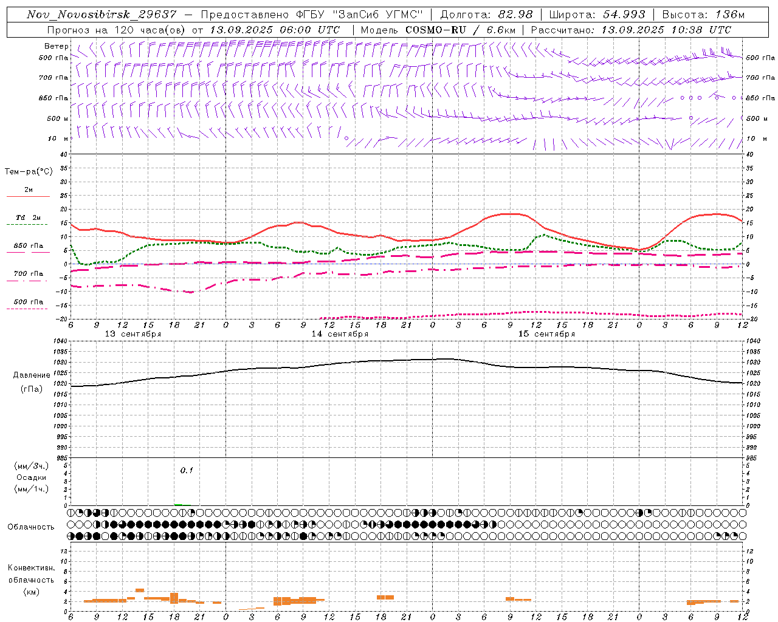
Task: Click the text 'Предоставлено ФГБУ "ЗапСиб УГМС"'
Action: (x=312, y=15)
